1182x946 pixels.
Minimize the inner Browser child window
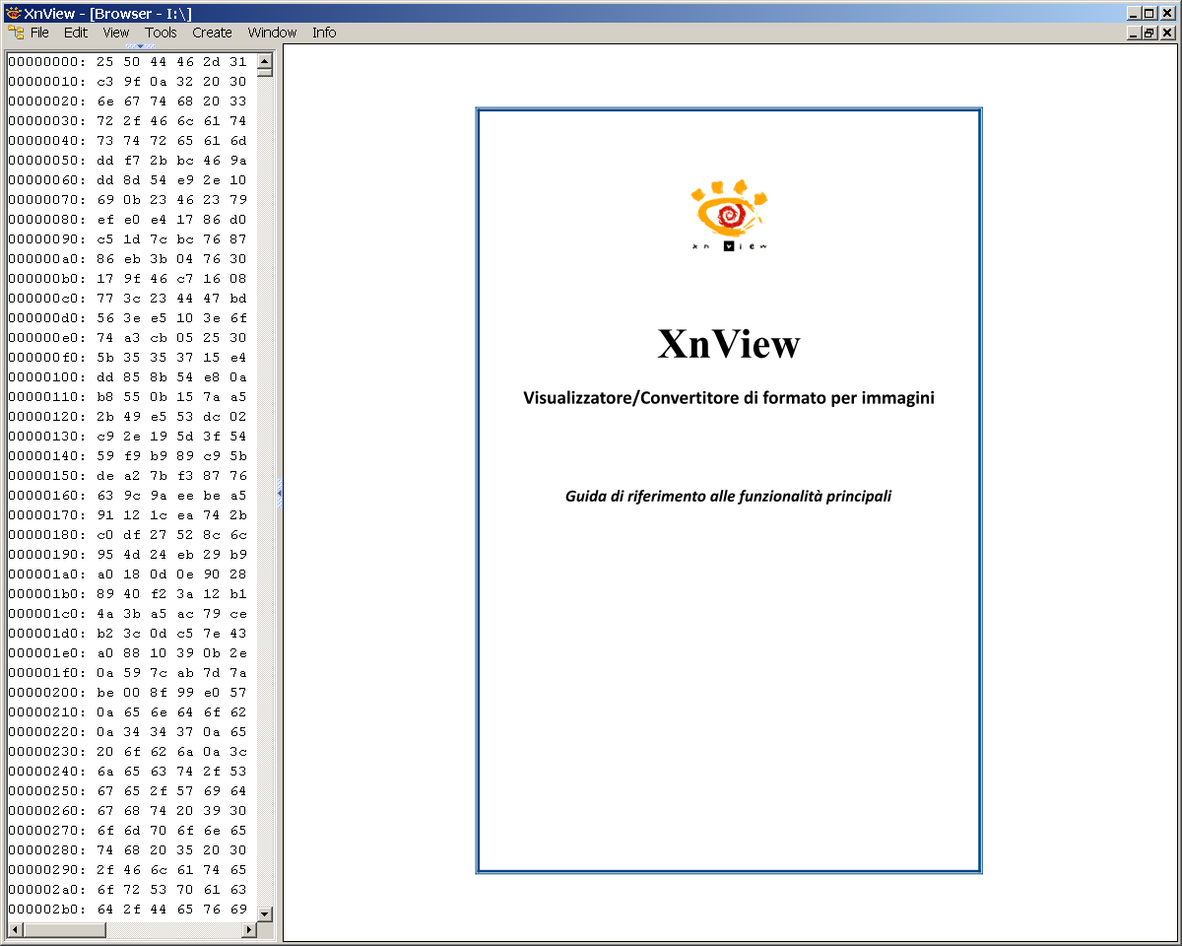[x=1135, y=33]
